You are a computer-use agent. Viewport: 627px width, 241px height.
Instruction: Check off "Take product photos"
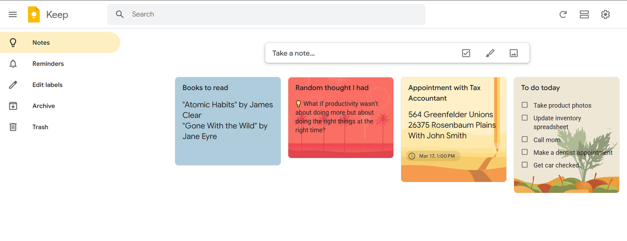pyautogui.click(x=525, y=105)
